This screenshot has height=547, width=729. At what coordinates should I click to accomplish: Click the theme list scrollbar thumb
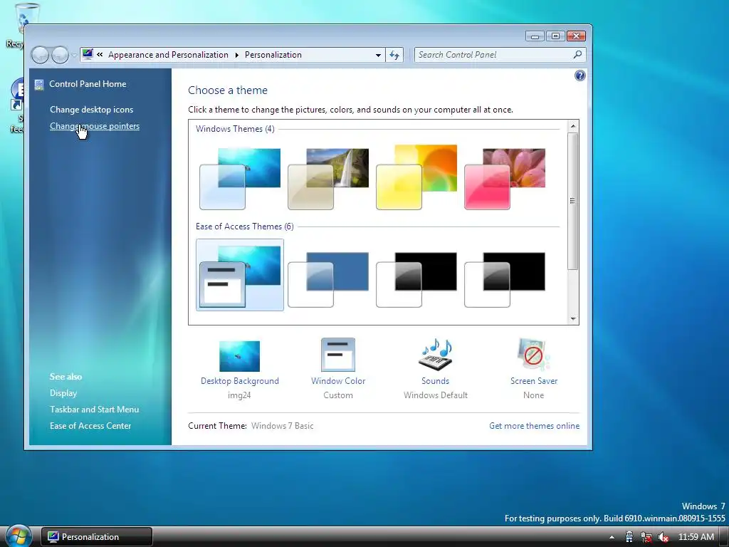[573, 201]
